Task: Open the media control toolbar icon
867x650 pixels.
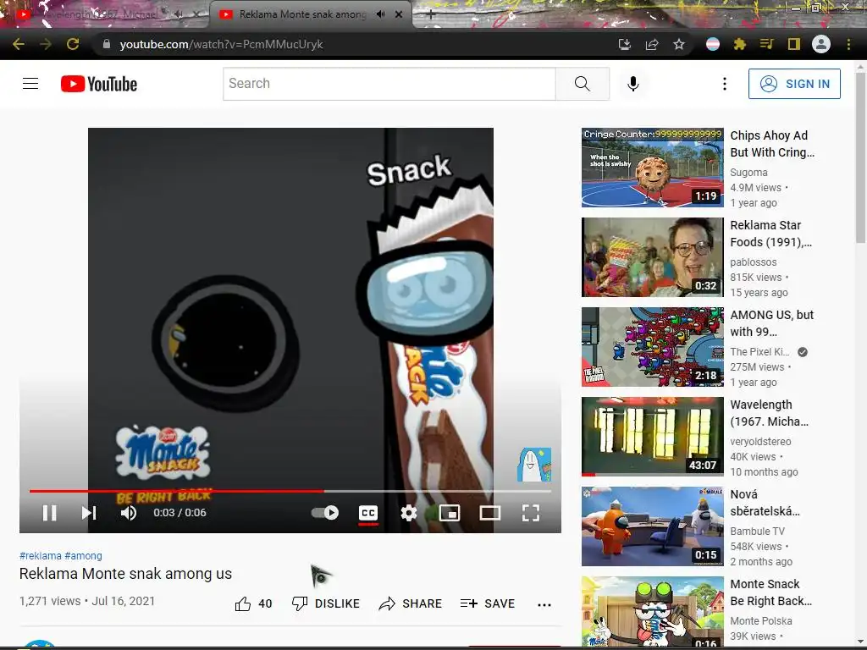Action: coord(767,44)
